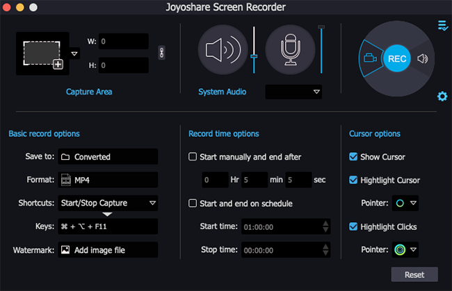Click the REC record button
This screenshot has height=291, width=452.
397,59
